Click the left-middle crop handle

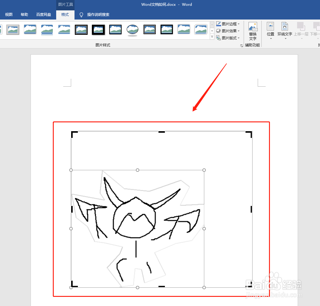coord(72,209)
